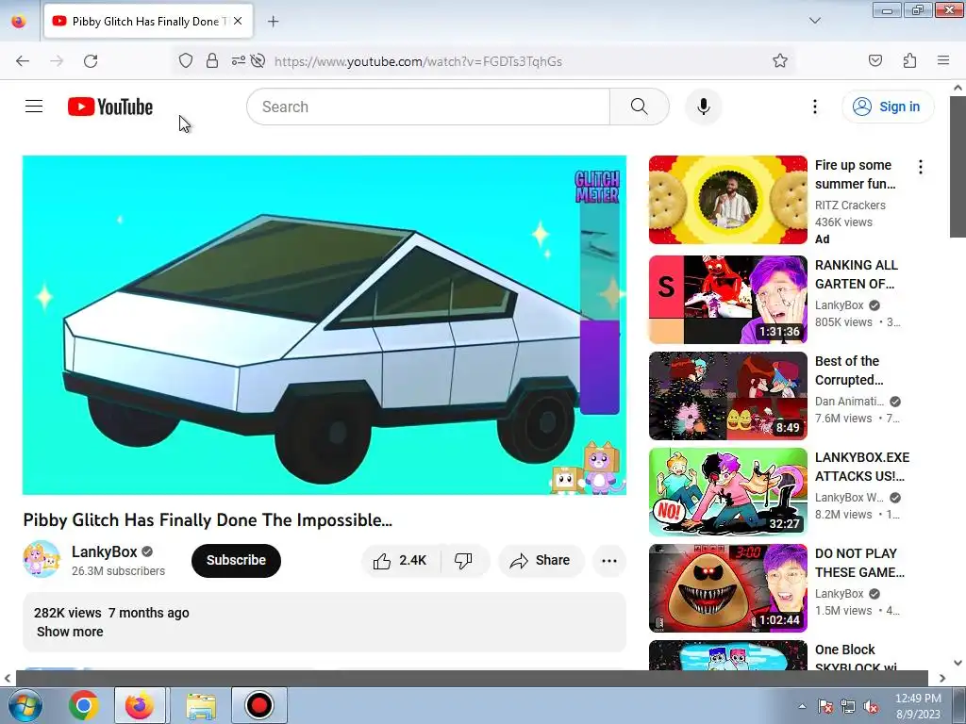Open YouTube settings three-dot menu
Screen dimensions: 966x724
tap(814, 107)
